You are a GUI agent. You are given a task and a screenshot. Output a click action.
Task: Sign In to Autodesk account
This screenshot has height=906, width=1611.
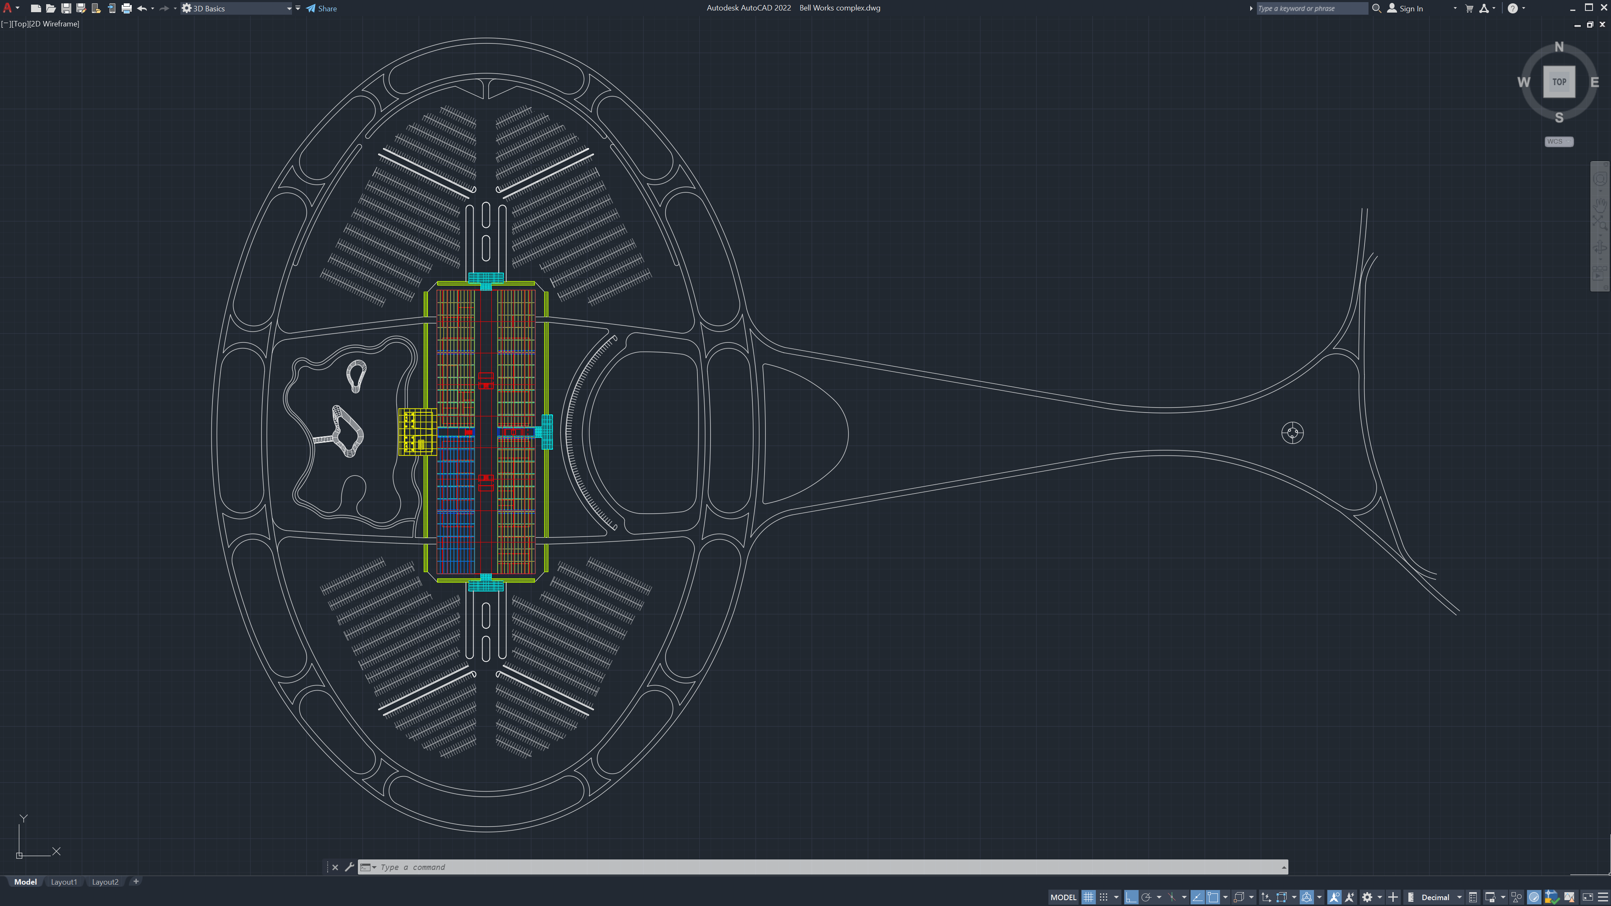(1405, 8)
